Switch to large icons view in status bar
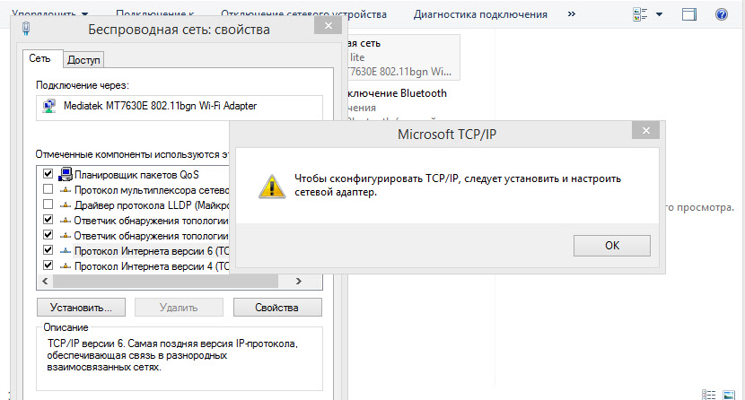 click(x=729, y=394)
